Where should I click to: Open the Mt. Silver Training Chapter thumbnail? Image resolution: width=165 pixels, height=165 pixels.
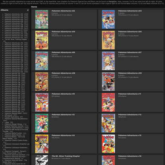(x=42, y=160)
